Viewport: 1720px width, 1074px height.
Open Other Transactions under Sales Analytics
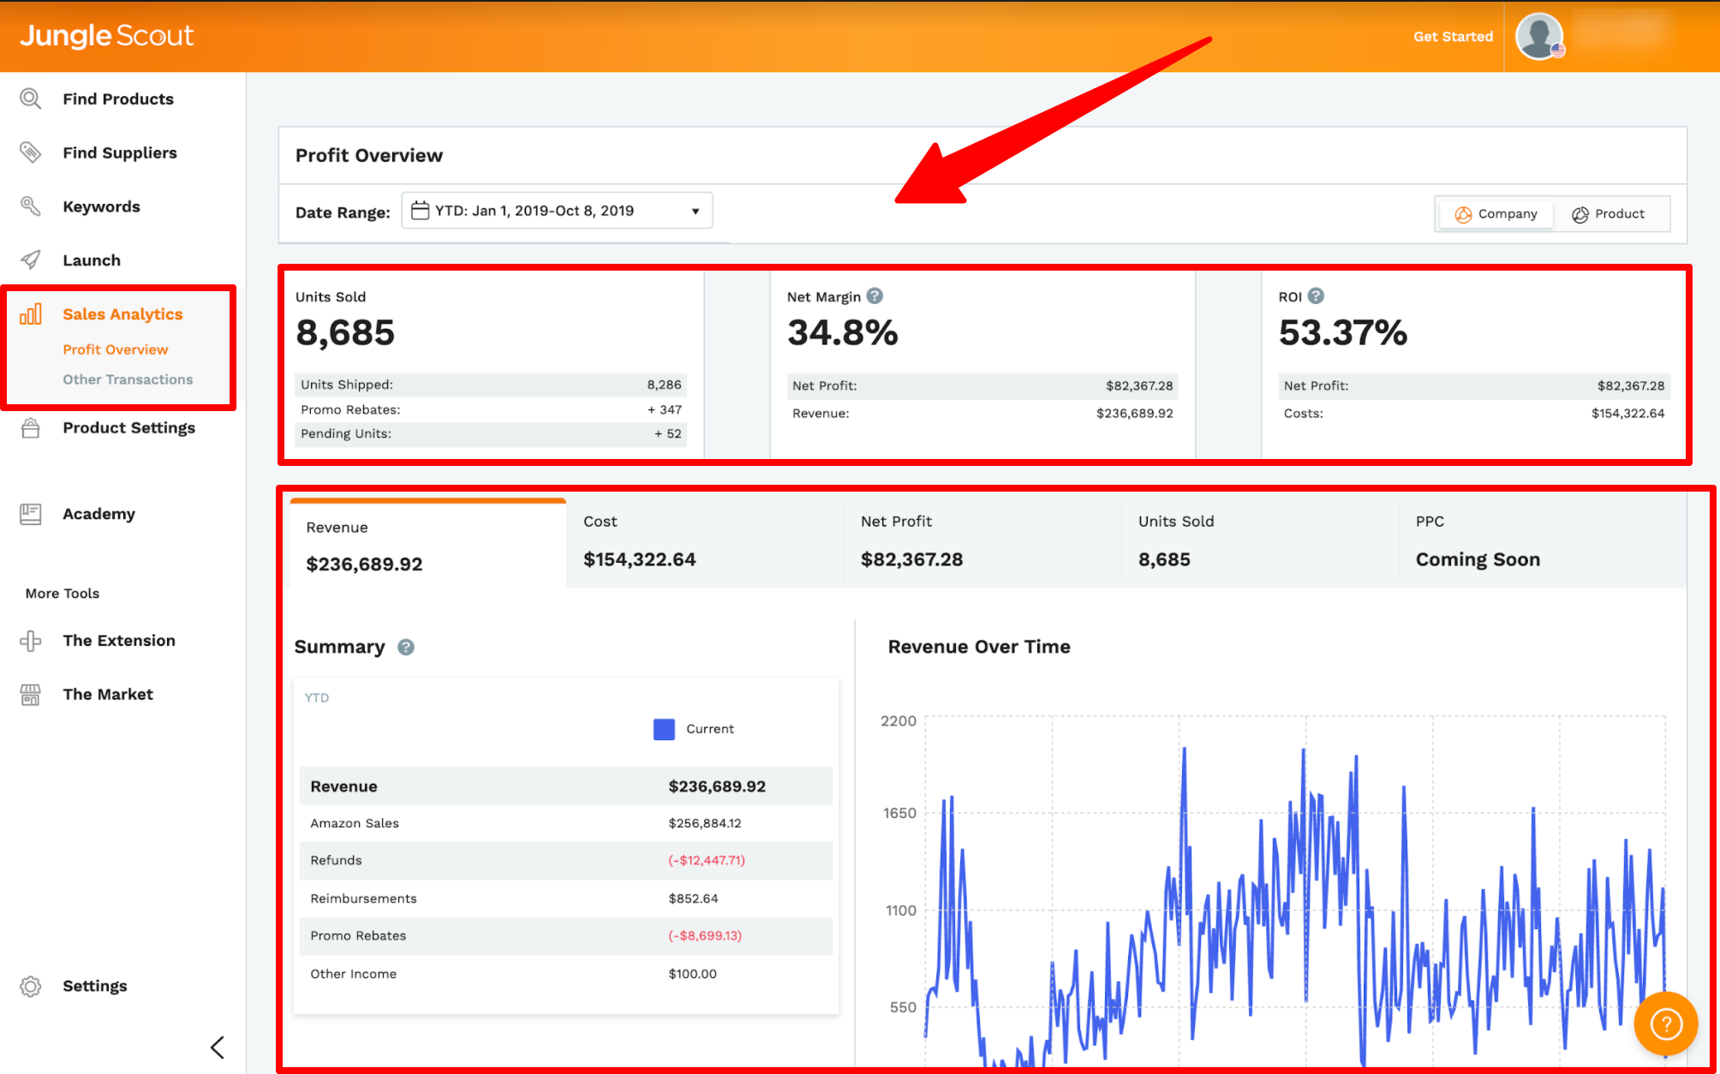(128, 379)
